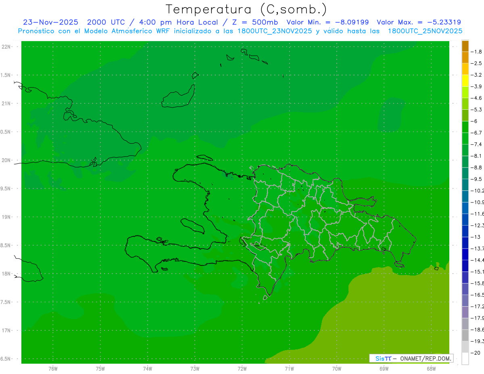Screen dimensions: 484x374
Task: Click the '-10.2' colorbar label
Action: (478, 190)
